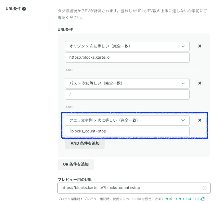
Task: Click the OR 条件を追加 button
Action: pyautogui.click(x=76, y=164)
